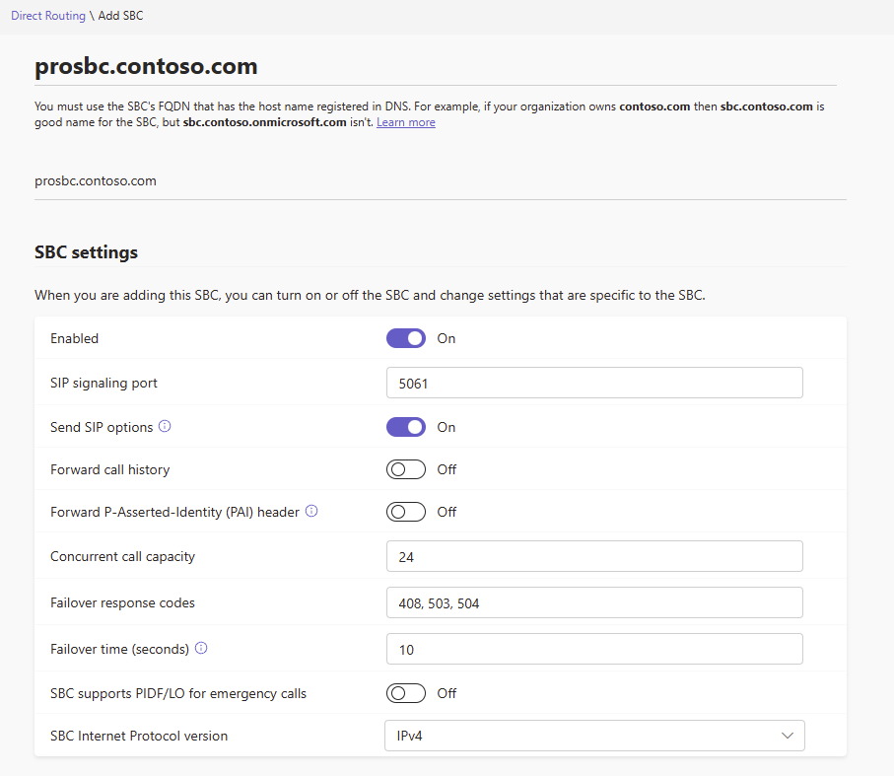Click the info icon beside Send SIP options
The image size is (894, 776).
click(x=165, y=427)
